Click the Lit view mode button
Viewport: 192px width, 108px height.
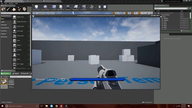[x=47, y=13]
